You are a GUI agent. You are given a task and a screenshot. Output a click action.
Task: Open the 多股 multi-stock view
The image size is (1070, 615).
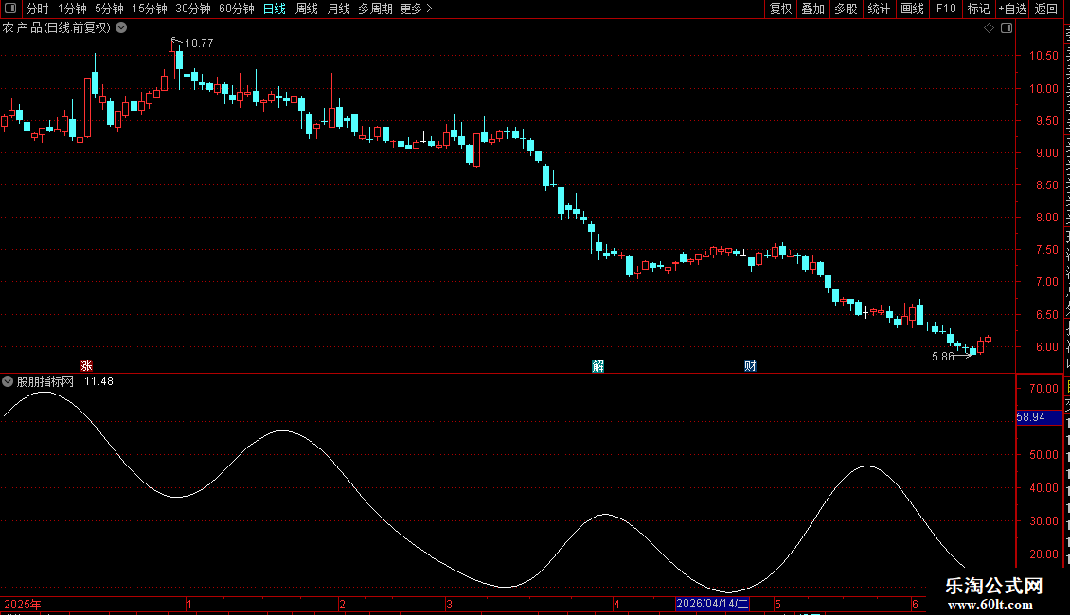coord(847,9)
